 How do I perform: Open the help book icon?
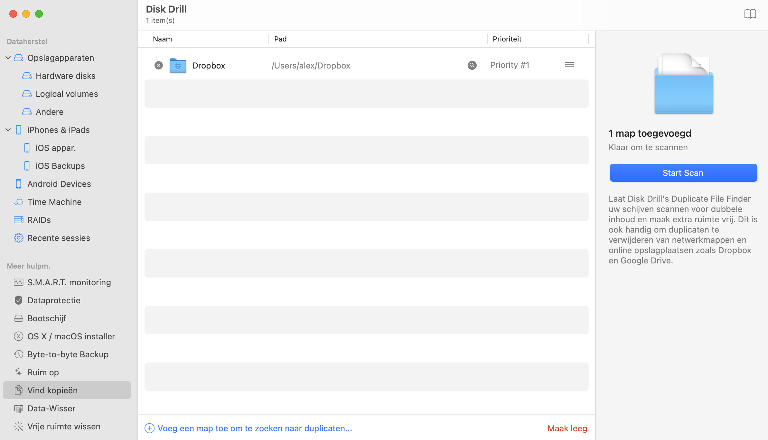750,14
